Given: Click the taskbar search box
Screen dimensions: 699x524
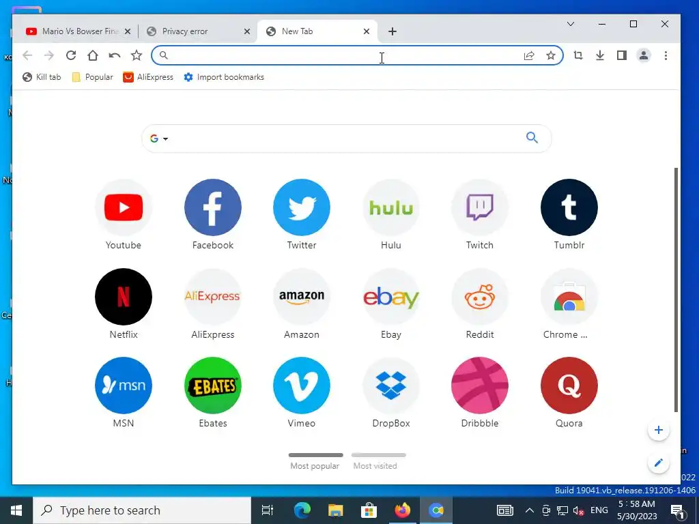Looking at the screenshot, I should 142,510.
